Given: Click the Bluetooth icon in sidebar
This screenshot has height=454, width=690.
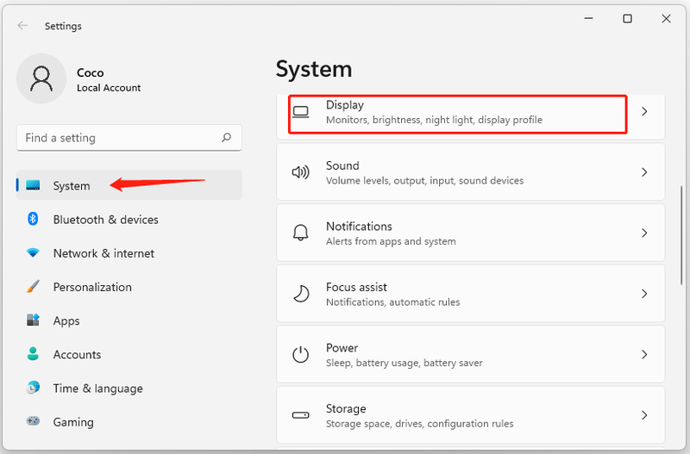Looking at the screenshot, I should (33, 219).
